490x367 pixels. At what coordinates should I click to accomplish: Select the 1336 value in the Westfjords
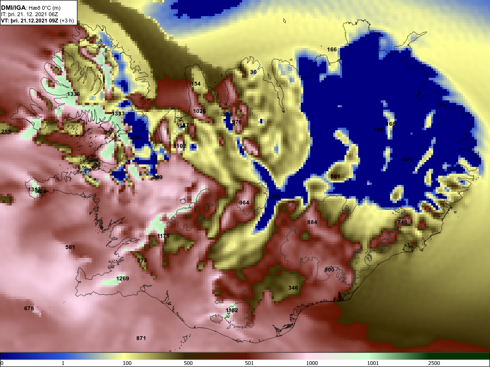pyautogui.click(x=74, y=94)
